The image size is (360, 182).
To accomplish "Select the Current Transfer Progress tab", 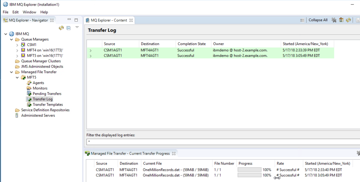I will (x=130, y=154).
